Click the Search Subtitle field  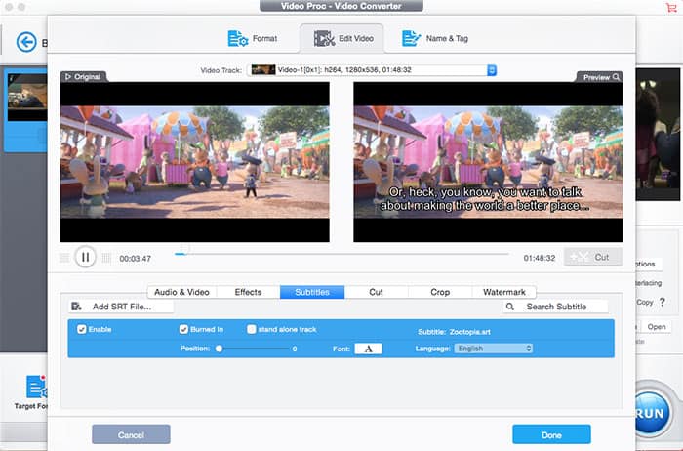tap(555, 307)
